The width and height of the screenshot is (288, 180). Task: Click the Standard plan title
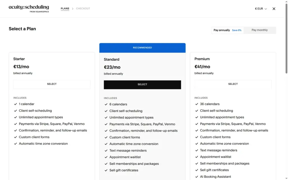pyautogui.click(x=111, y=60)
